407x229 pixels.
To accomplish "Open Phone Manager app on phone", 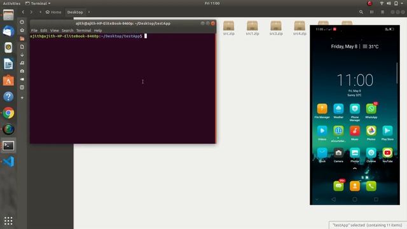I will click(x=355, y=109).
